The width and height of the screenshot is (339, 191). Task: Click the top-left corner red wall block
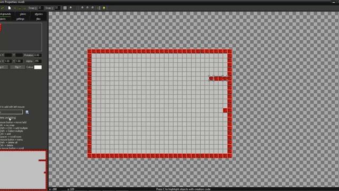tap(90, 51)
